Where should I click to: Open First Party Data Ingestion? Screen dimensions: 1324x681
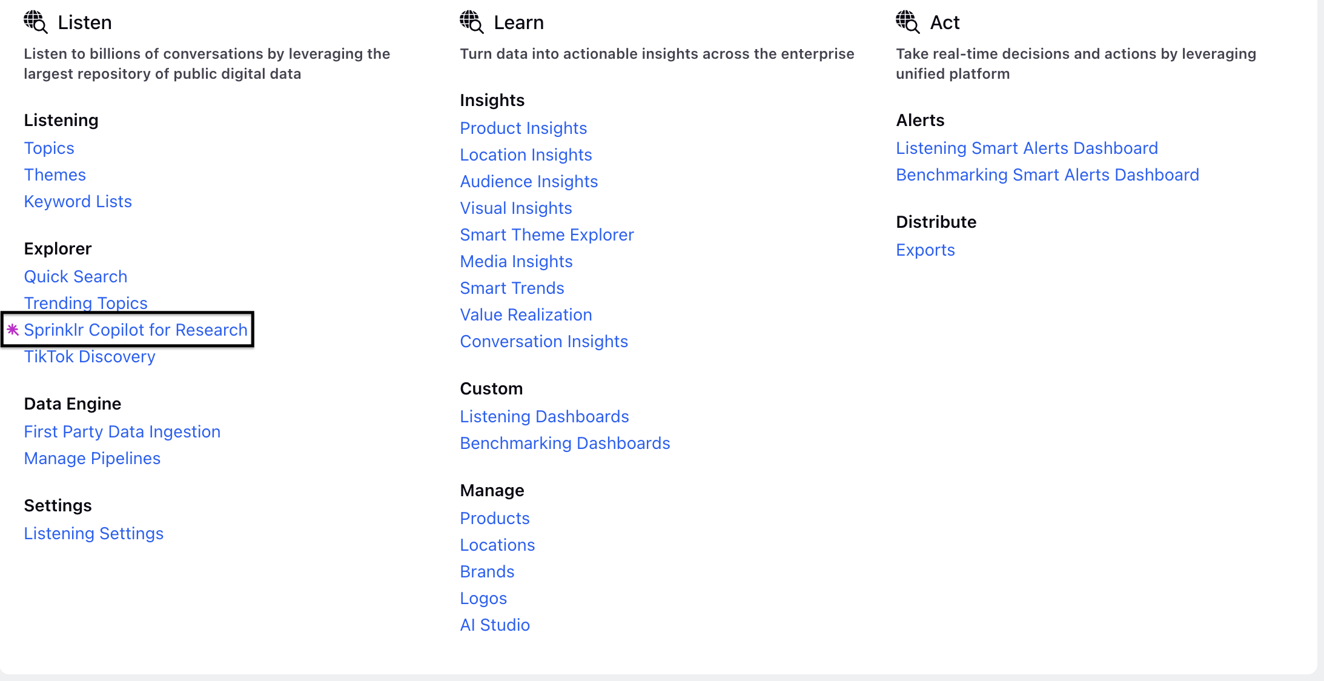tap(122, 431)
